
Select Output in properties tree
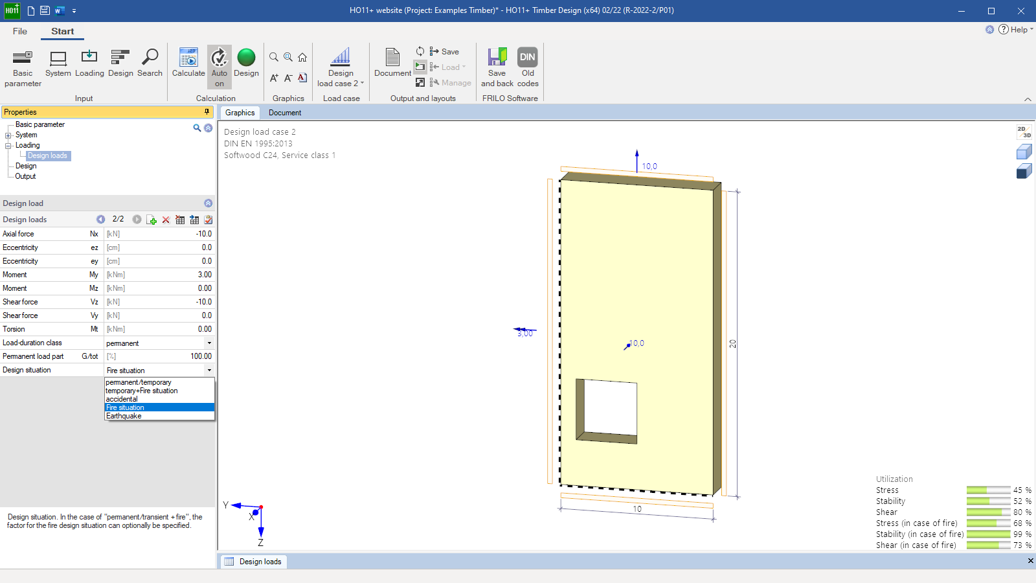pos(25,176)
